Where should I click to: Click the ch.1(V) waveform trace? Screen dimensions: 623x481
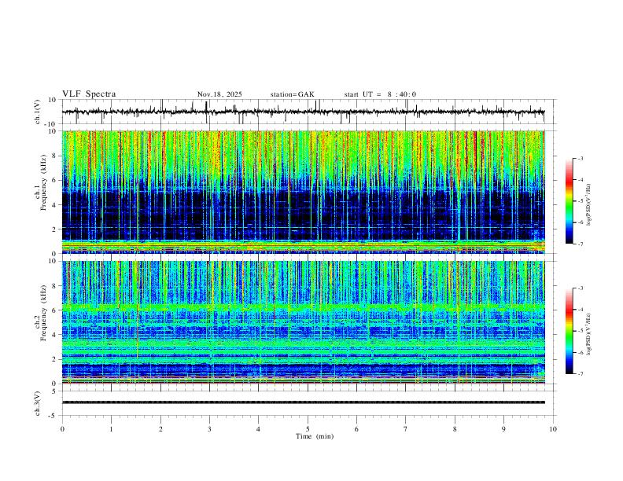303,112
